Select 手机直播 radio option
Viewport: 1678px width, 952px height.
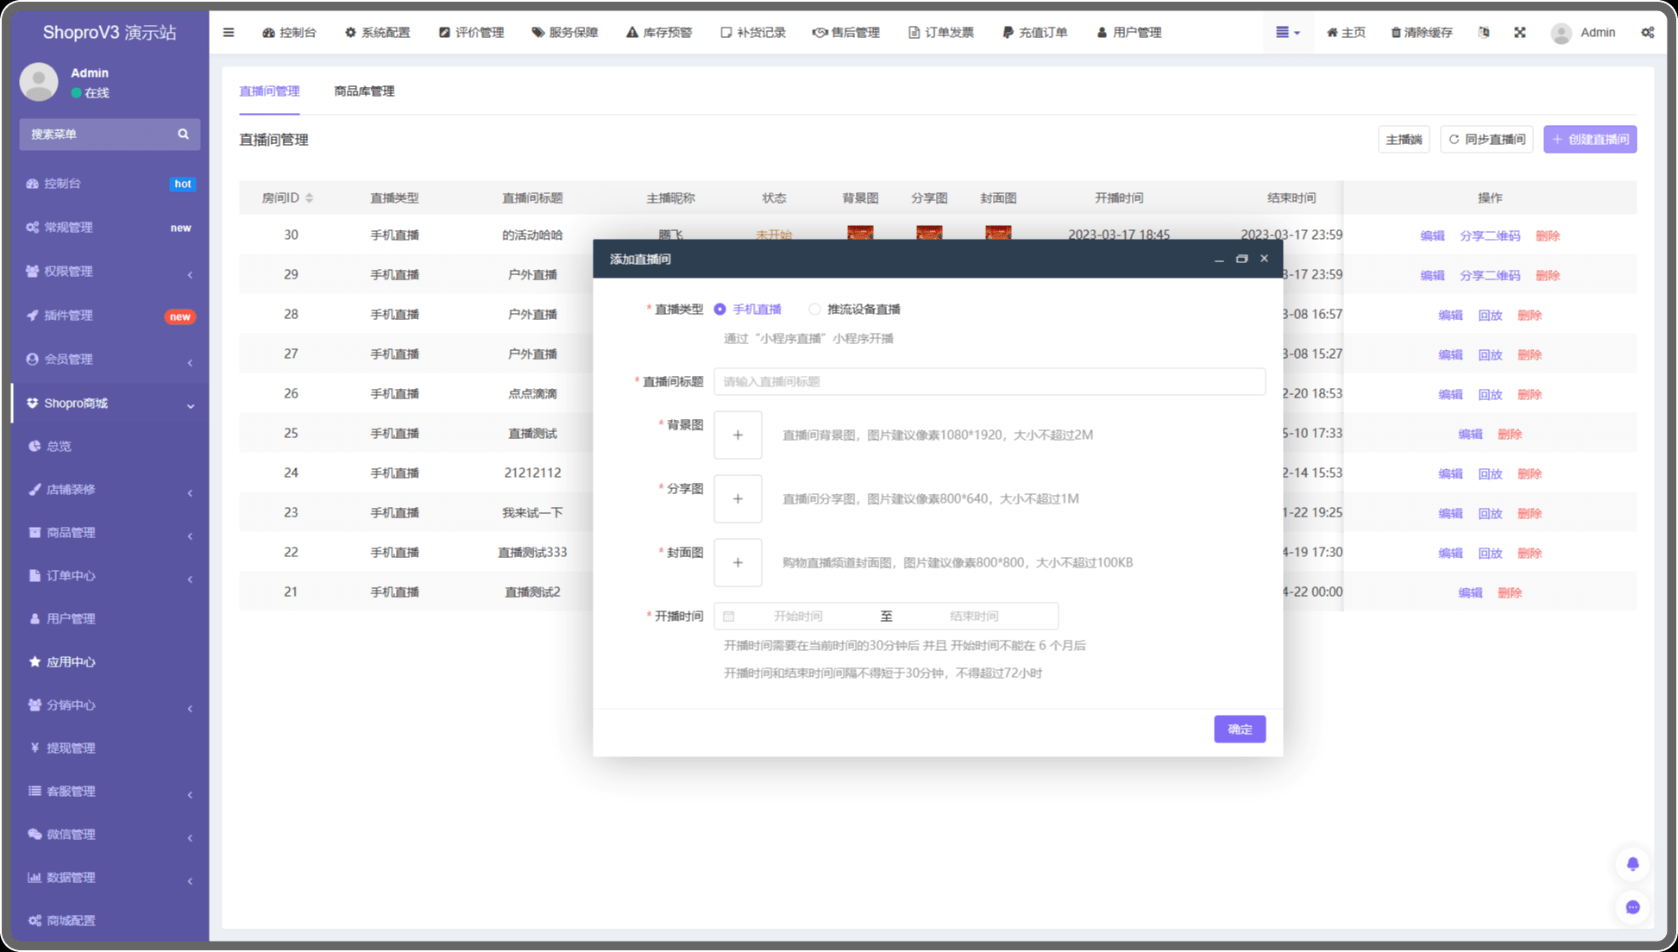pyautogui.click(x=720, y=310)
